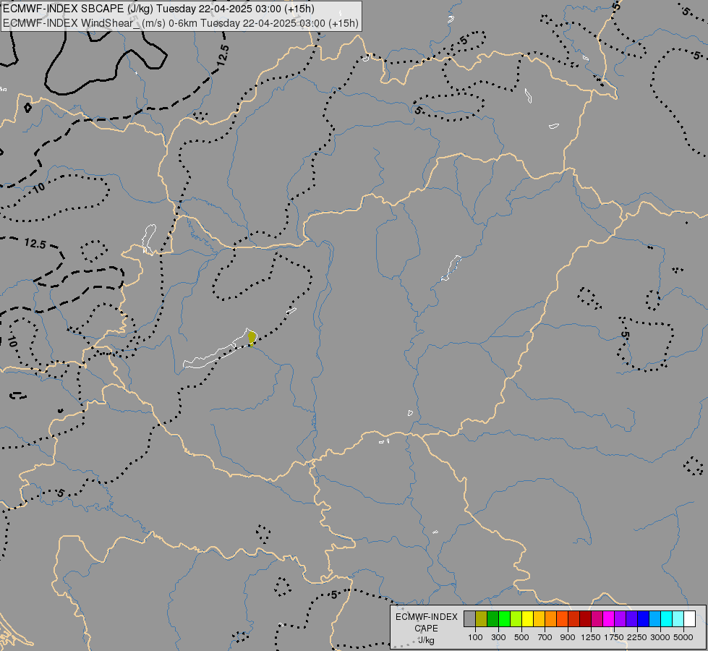The image size is (708, 651).
Task: Click the legend value '1750'
Action: point(614,637)
